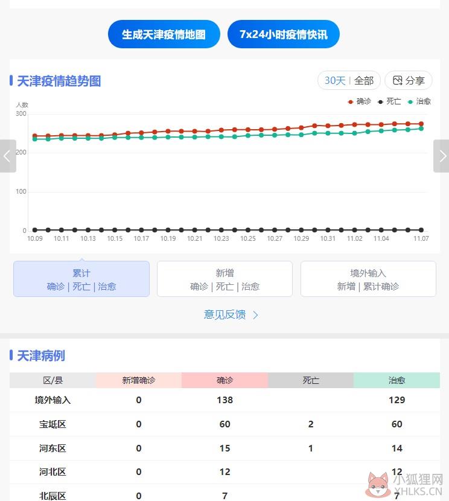Click the last 治愈 data point at 11.07
Image resolution: width=449 pixels, height=501 pixels.
point(421,129)
